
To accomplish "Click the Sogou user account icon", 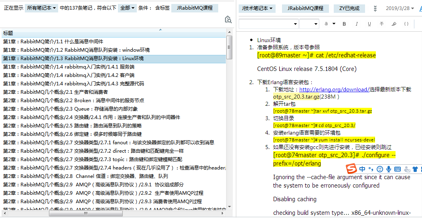I will (408, 170).
